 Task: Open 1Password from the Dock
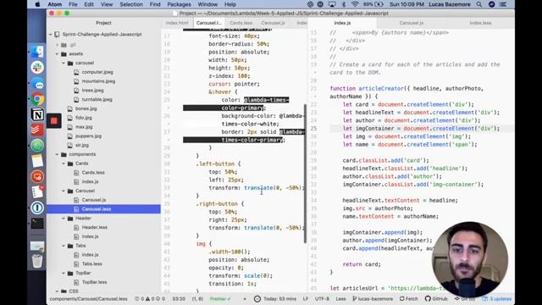[x=37, y=208]
